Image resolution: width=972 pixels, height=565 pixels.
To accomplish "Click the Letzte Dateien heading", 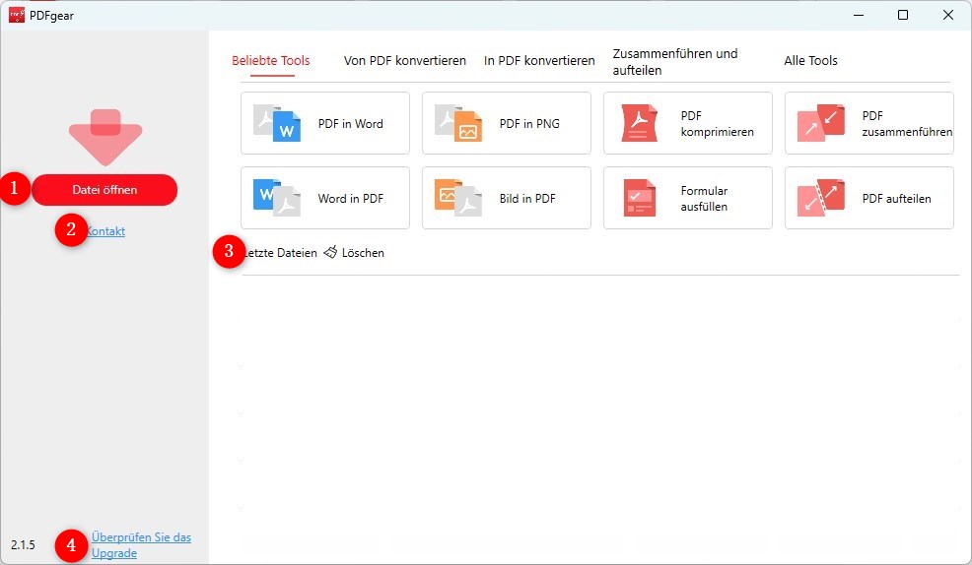I will tap(280, 253).
